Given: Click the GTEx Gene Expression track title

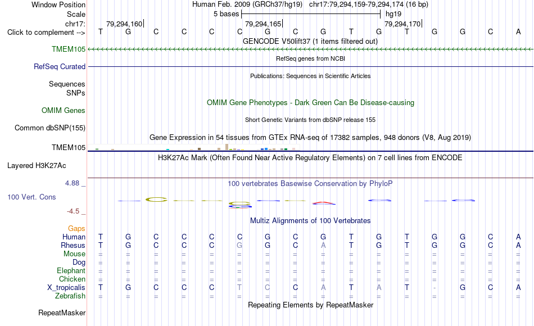Looking at the screenshot, I should (310, 137).
